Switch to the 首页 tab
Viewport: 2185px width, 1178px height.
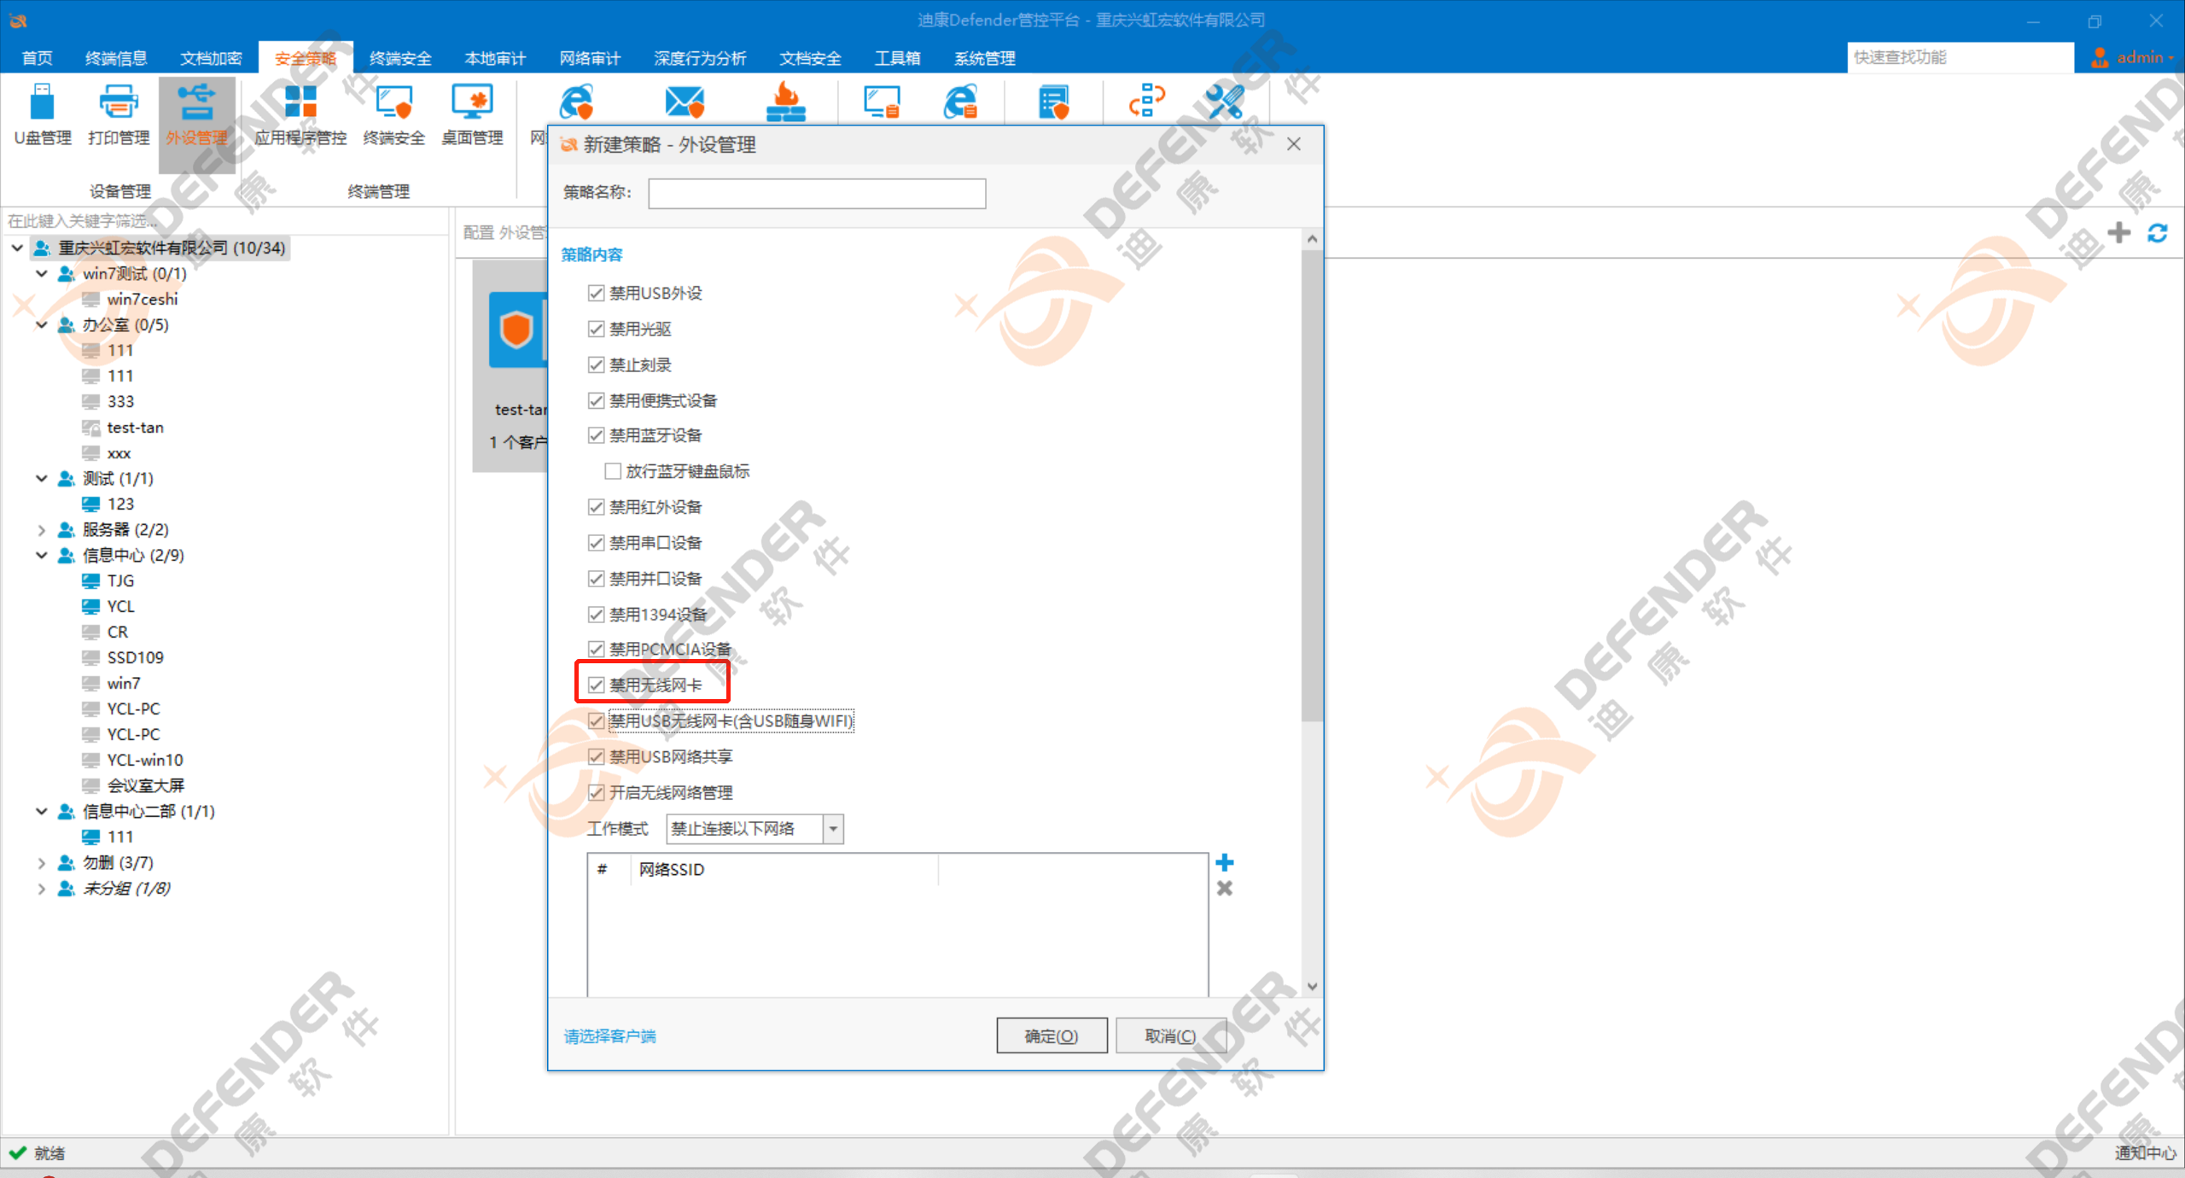click(x=37, y=58)
